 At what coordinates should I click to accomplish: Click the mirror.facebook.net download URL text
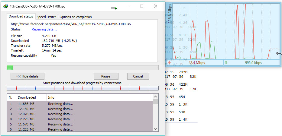(71, 24)
